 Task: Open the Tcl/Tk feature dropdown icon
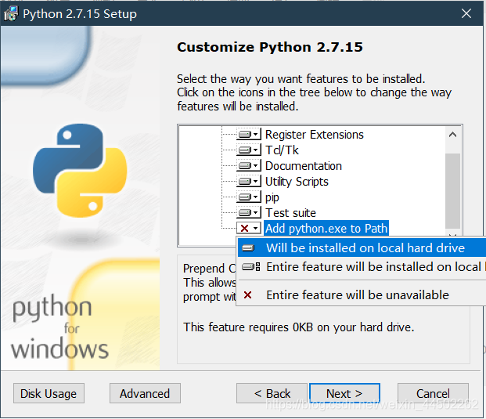click(249, 150)
